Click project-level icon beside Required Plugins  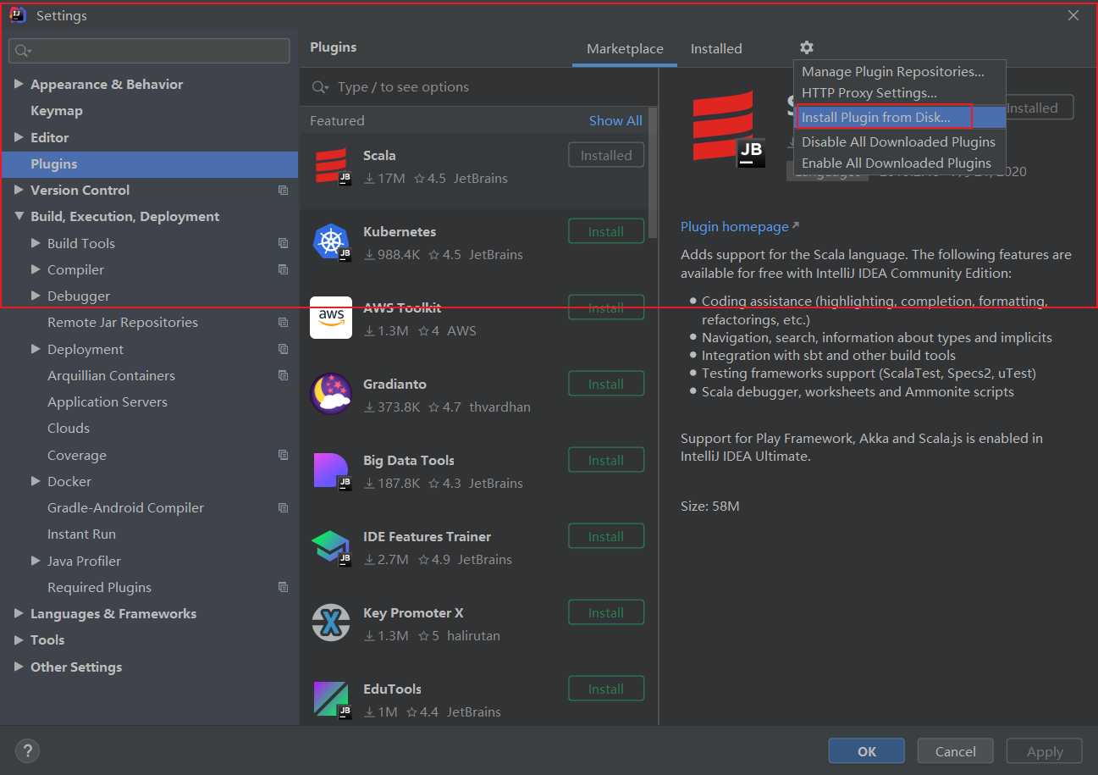tap(284, 587)
